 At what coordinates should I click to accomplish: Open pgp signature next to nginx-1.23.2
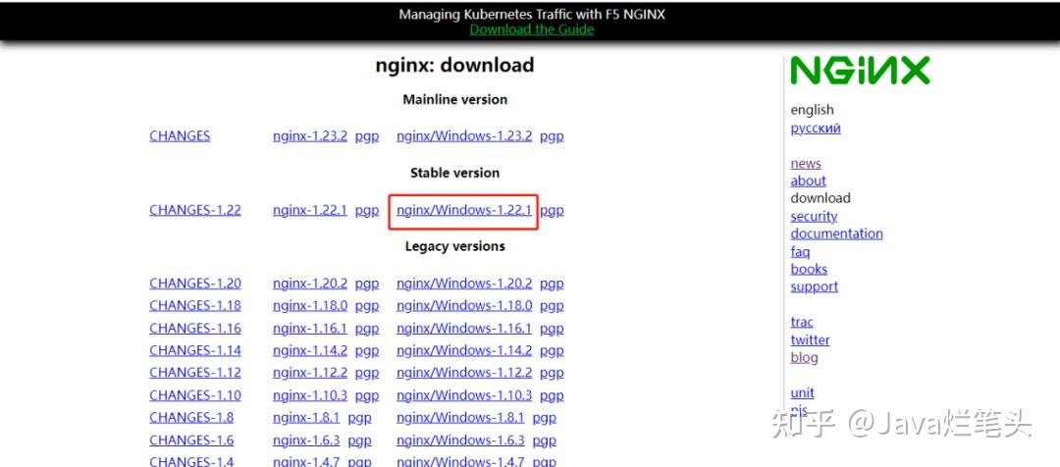coord(367,136)
